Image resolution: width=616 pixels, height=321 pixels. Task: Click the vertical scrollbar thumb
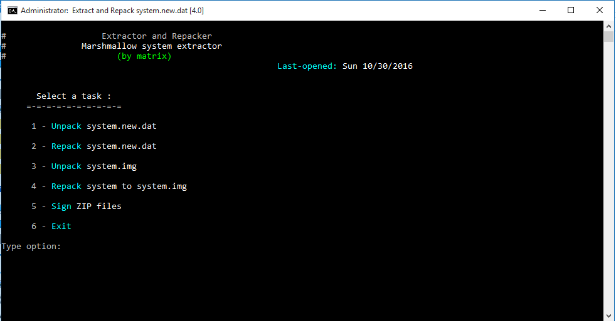(609, 37)
